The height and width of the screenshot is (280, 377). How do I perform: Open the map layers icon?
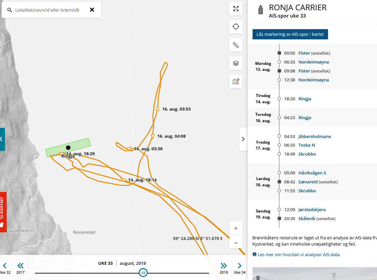click(x=236, y=63)
